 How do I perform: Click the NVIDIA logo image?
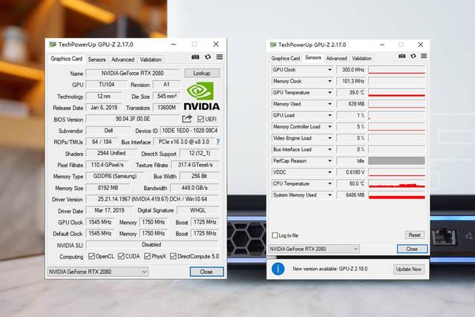pyautogui.click(x=202, y=96)
